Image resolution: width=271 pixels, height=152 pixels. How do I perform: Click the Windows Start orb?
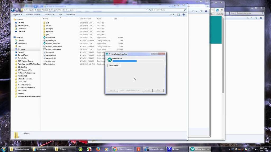click(4, 149)
